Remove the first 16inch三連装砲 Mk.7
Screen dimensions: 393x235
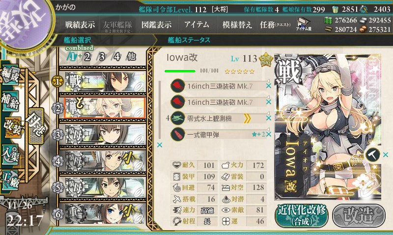(x=269, y=86)
